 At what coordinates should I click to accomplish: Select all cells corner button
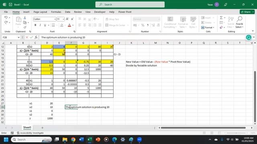(3, 43)
